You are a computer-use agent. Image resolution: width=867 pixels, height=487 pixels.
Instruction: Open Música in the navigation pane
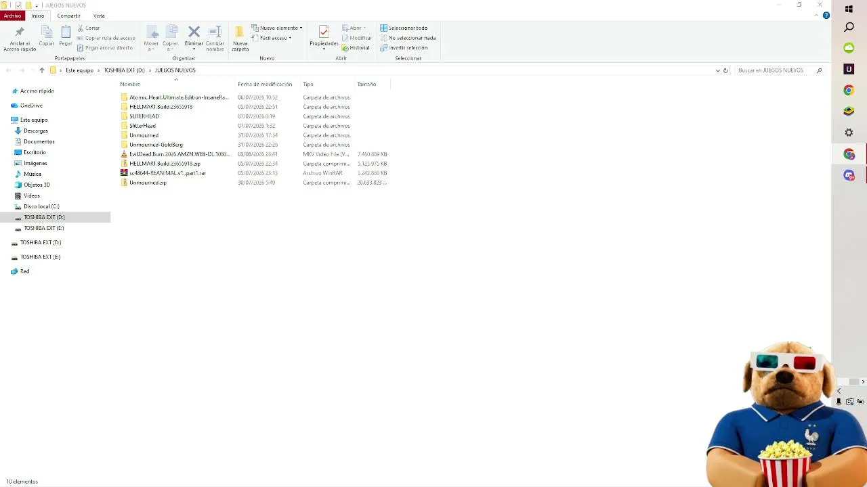click(28, 174)
